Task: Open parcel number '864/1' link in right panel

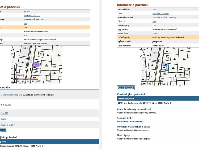Action: click(x=155, y=10)
